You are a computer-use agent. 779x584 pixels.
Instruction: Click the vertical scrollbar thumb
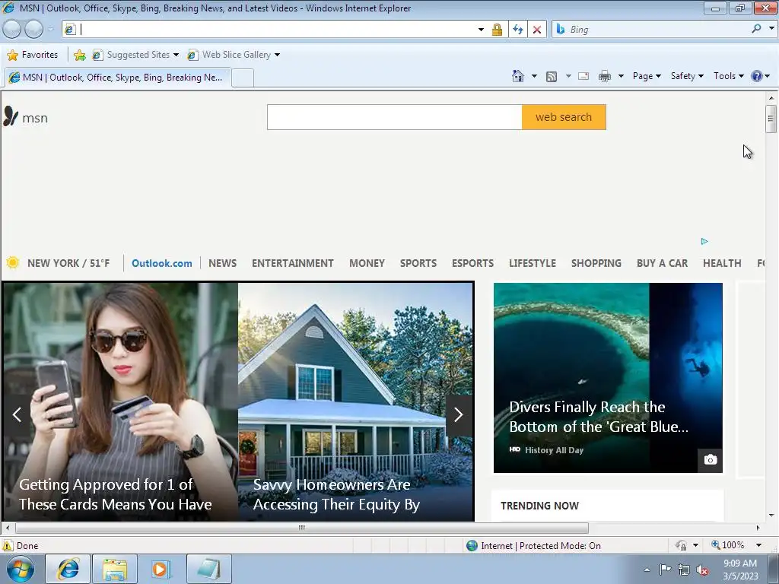pos(771,119)
